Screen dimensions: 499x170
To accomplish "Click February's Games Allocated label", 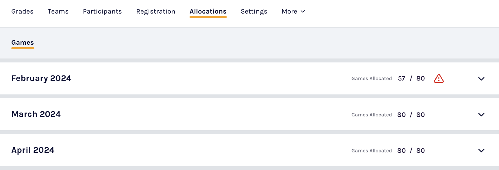I will (x=372, y=79).
